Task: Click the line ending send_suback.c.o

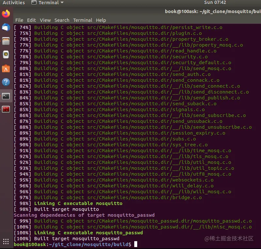Action: tap(115, 104)
